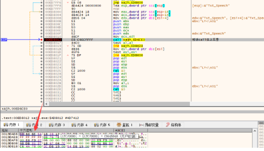Click the lea esp,dword ptr ss:[esp] instruction

[x=139, y=5]
